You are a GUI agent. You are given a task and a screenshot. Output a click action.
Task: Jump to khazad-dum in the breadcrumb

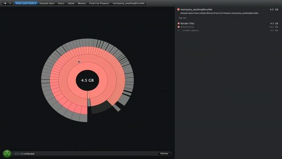pyautogui.click(x=47, y=3)
